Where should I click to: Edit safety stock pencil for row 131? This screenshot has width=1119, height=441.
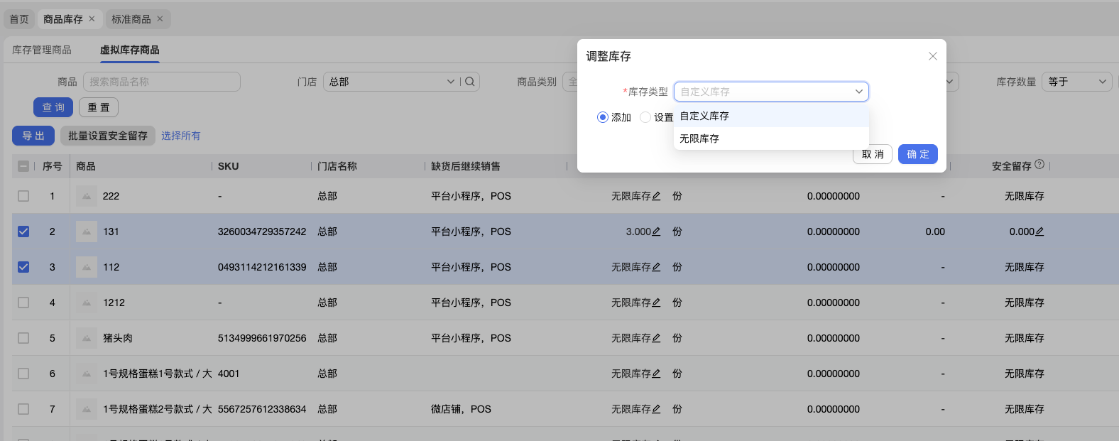click(1039, 232)
